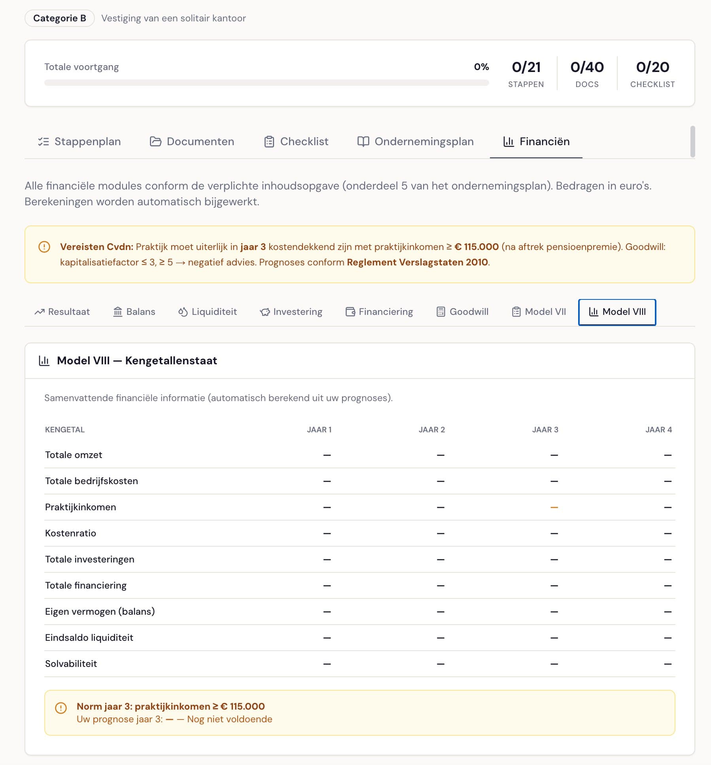Click the Ondernemingsplan book icon
711x765 pixels.
363,142
